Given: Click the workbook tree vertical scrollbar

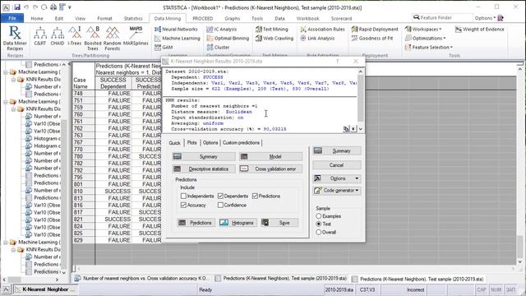Looking at the screenshot, I should pos(64,168).
